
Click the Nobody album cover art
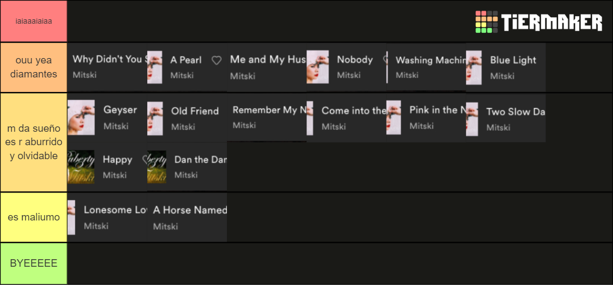(x=317, y=67)
